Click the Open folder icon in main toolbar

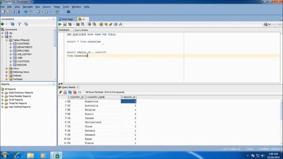pyautogui.click(x=8, y=12)
